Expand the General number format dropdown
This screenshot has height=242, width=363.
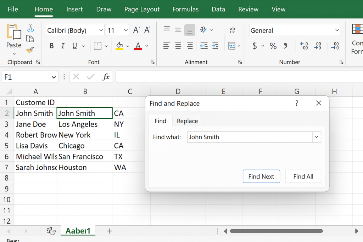point(337,30)
